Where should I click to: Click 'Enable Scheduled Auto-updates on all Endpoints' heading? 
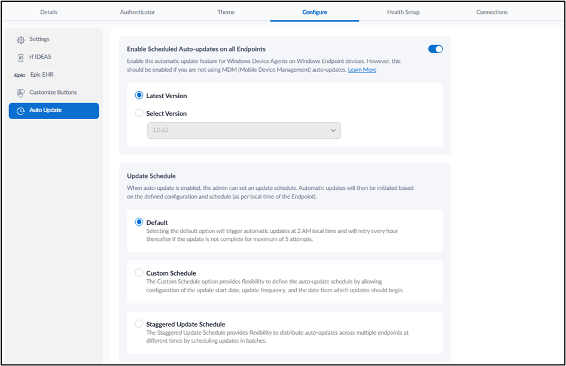[196, 49]
